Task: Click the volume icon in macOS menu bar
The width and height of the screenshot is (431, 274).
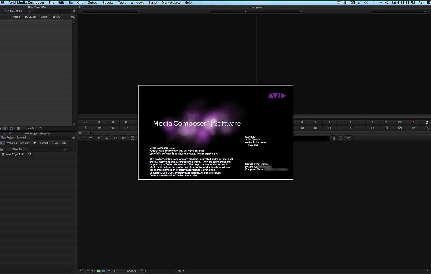Action: 386,3
